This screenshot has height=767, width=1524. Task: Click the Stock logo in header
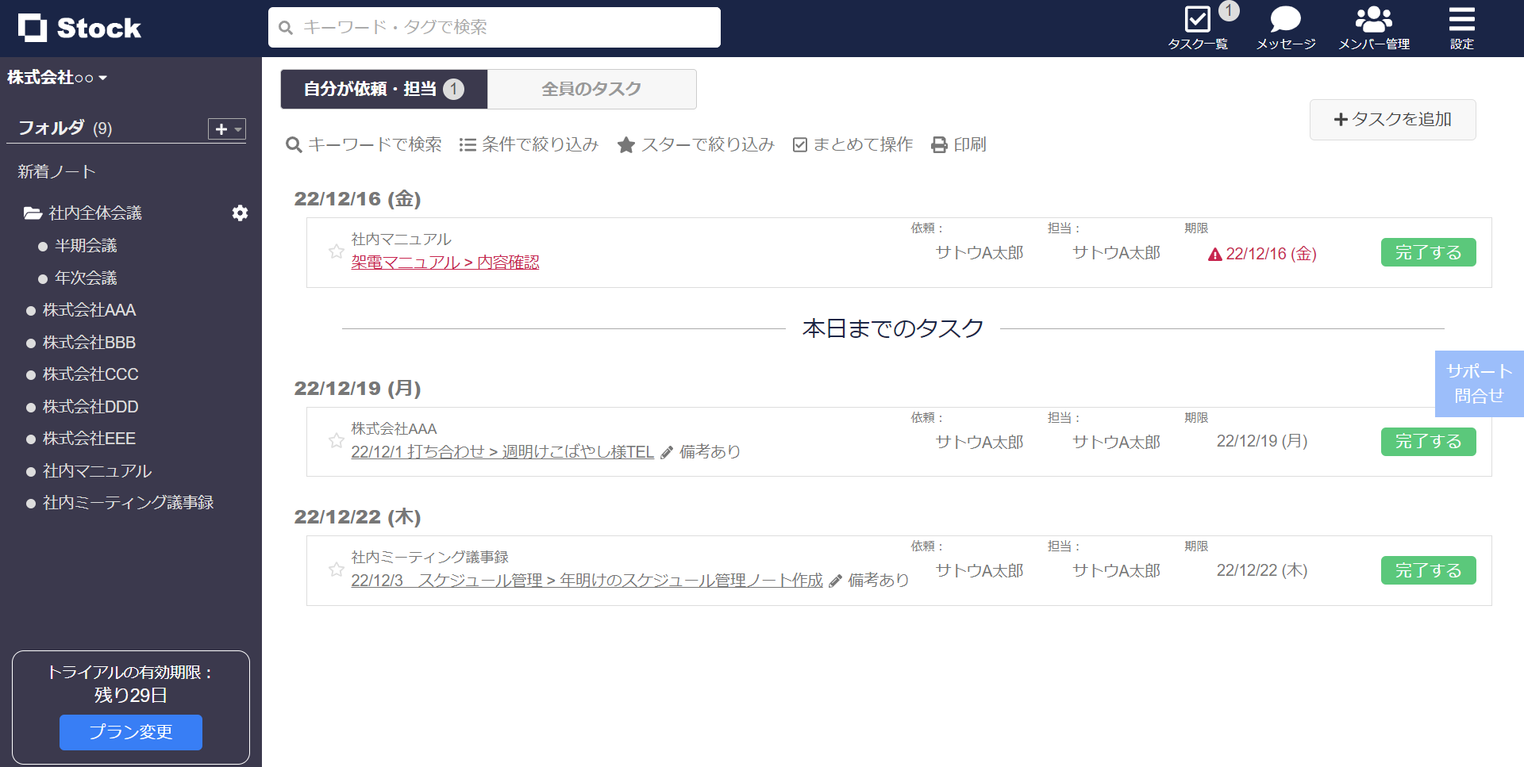79,28
